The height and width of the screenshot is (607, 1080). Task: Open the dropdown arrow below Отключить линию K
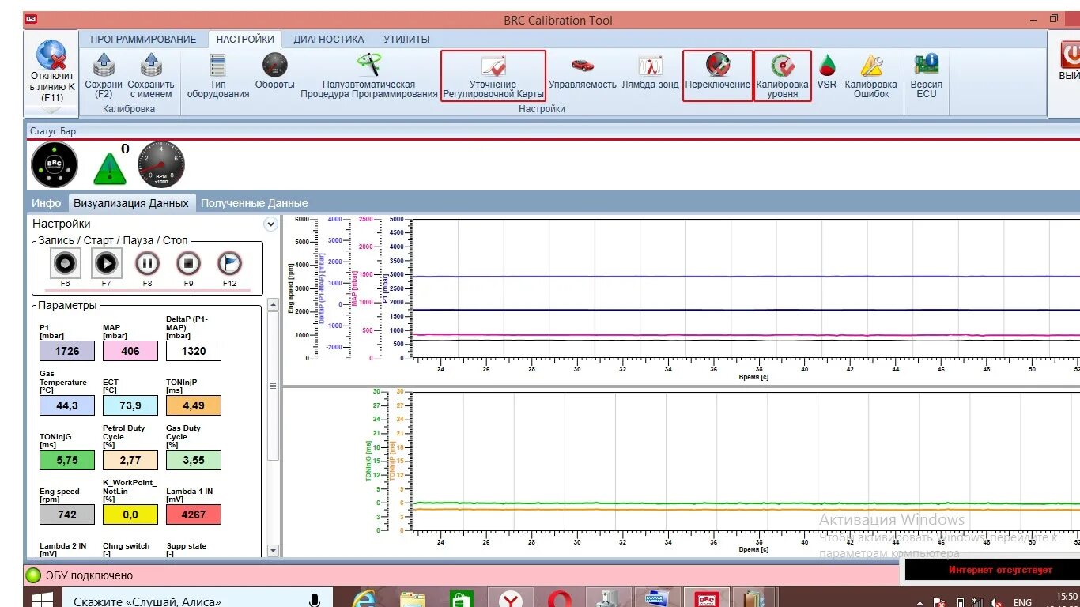point(51,111)
